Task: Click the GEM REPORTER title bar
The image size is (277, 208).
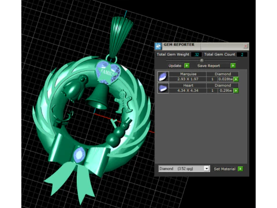Action: pos(202,46)
